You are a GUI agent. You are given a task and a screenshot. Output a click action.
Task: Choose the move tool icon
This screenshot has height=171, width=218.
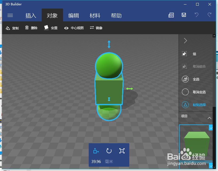tap(96, 151)
